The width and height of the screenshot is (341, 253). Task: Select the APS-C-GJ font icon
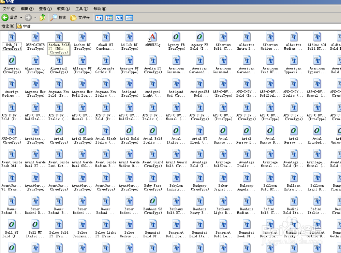12,130
